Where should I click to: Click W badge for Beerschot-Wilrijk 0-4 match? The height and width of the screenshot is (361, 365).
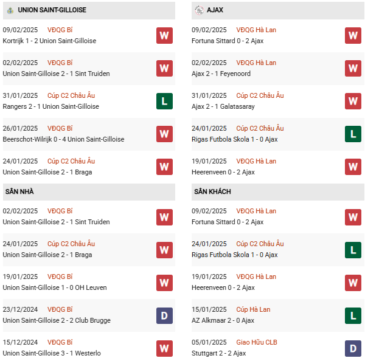coord(164,134)
